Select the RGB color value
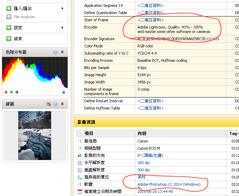Image resolution: width=239 pixels, height=196 pixels. (x=145, y=46)
